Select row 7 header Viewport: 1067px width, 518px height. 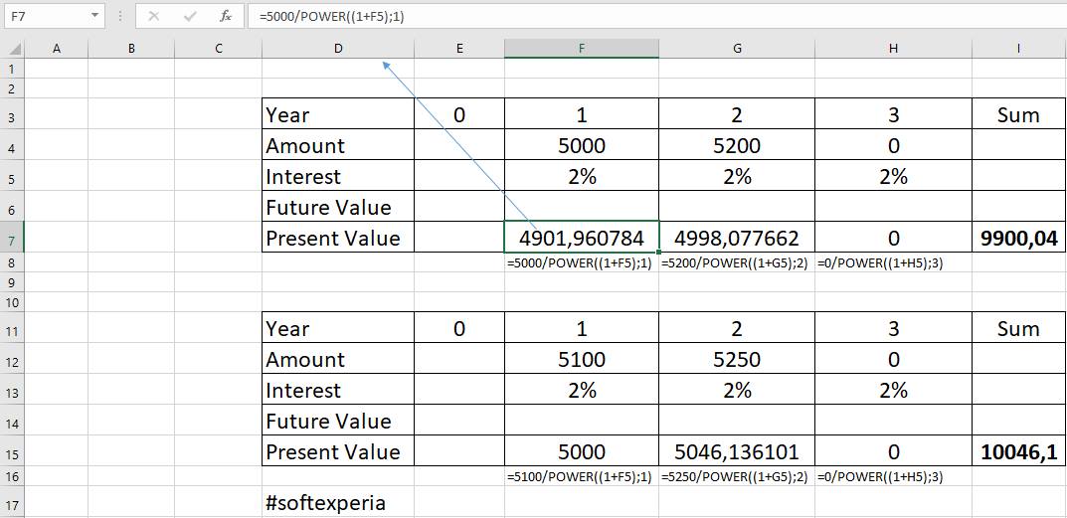coord(12,239)
